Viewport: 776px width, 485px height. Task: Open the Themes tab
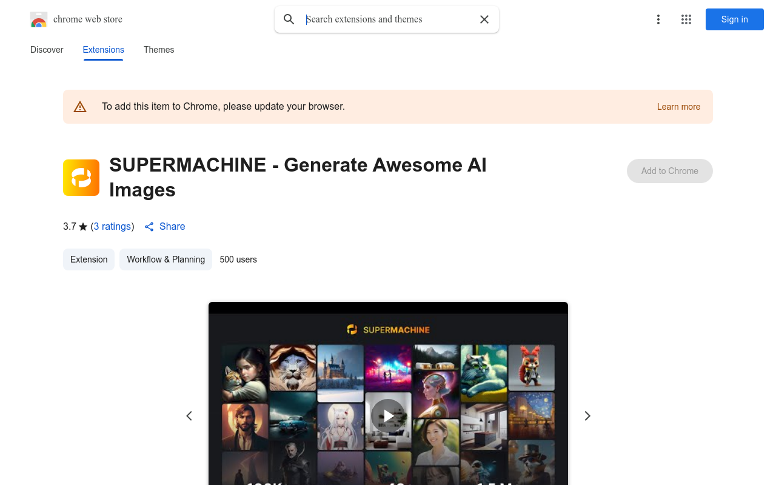(159, 50)
